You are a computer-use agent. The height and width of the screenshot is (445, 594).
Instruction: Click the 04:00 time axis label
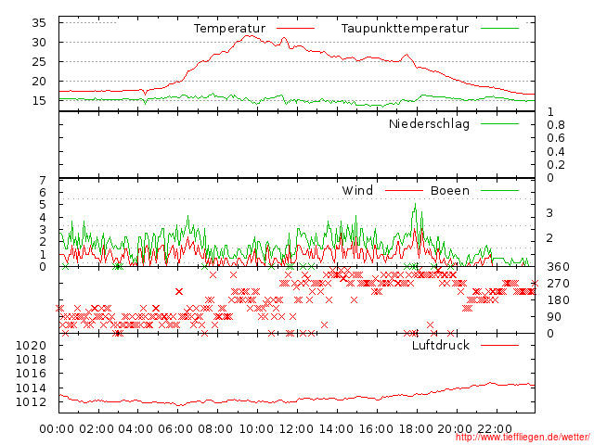[x=136, y=429]
